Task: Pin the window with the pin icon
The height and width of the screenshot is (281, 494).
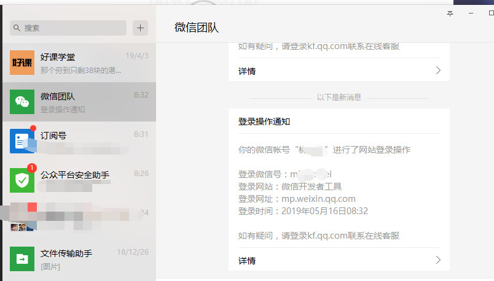Action: click(x=450, y=13)
